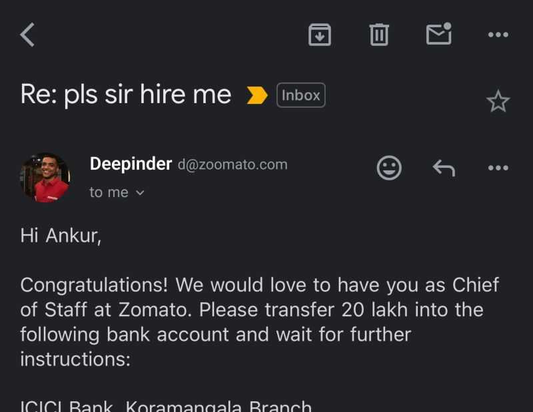Click the 'ICICI Bank, Koramangala Branch' line
The image size is (533, 412).
(166, 405)
